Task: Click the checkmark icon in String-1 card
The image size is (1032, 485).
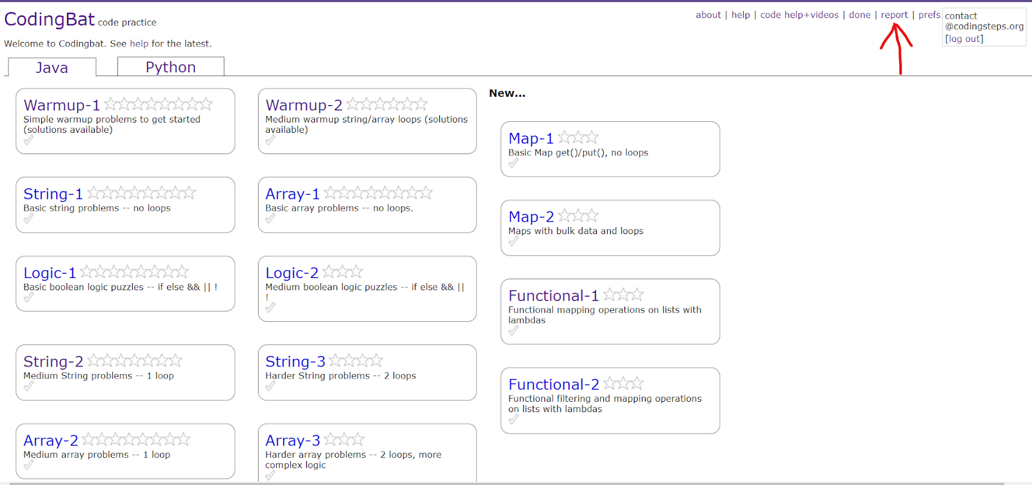Action: (x=28, y=219)
